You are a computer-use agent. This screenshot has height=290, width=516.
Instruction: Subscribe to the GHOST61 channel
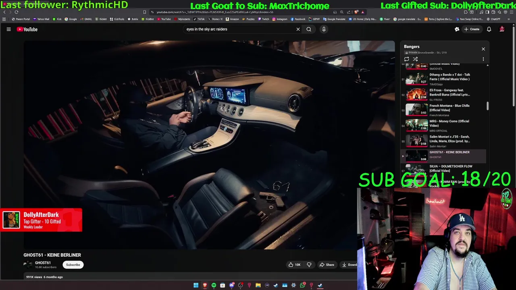73,265
